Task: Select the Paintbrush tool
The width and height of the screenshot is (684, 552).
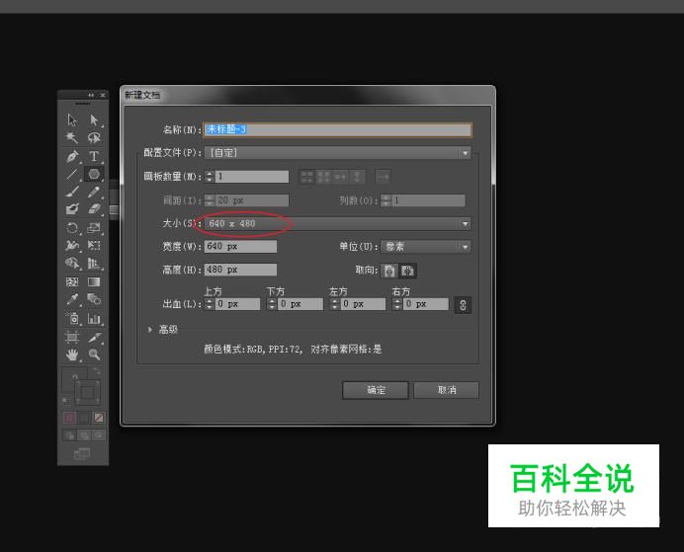Action: pyautogui.click(x=72, y=192)
